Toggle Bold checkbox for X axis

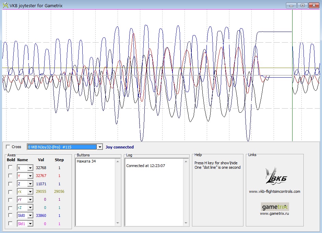click(11, 167)
